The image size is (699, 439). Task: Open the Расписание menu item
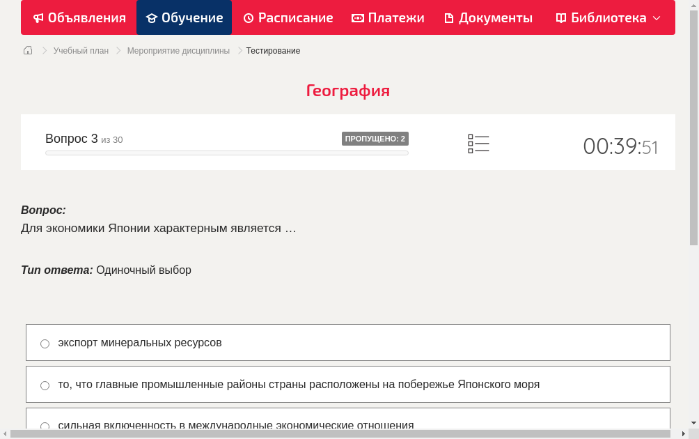[288, 17]
